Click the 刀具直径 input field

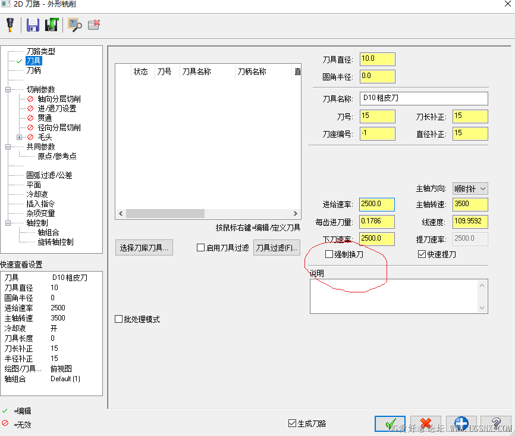tap(378, 59)
